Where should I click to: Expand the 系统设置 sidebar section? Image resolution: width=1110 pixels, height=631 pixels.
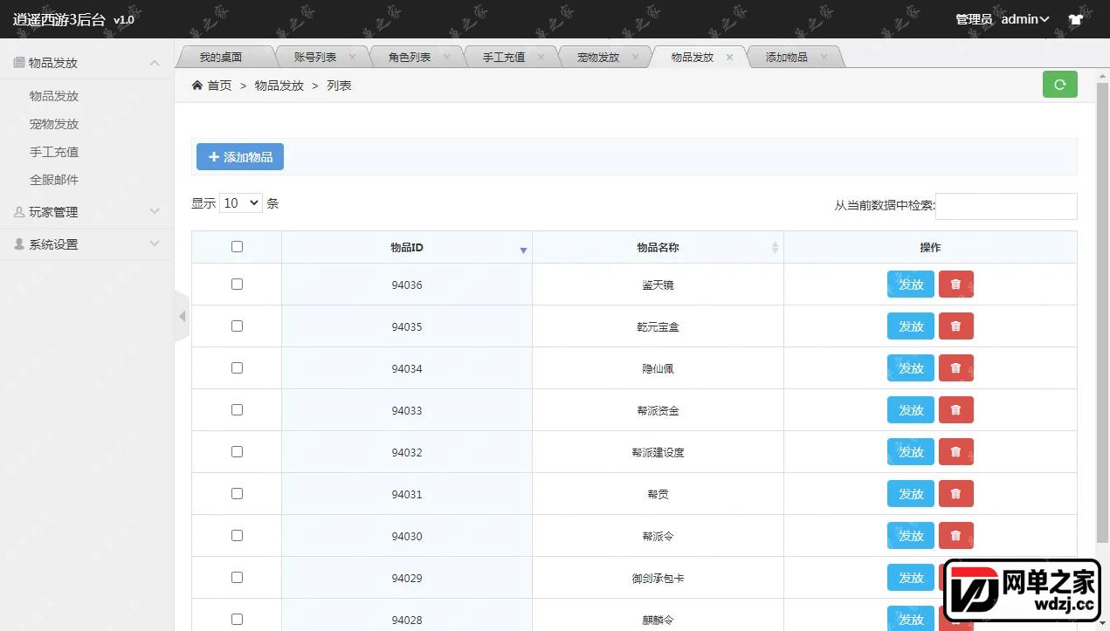coord(87,244)
